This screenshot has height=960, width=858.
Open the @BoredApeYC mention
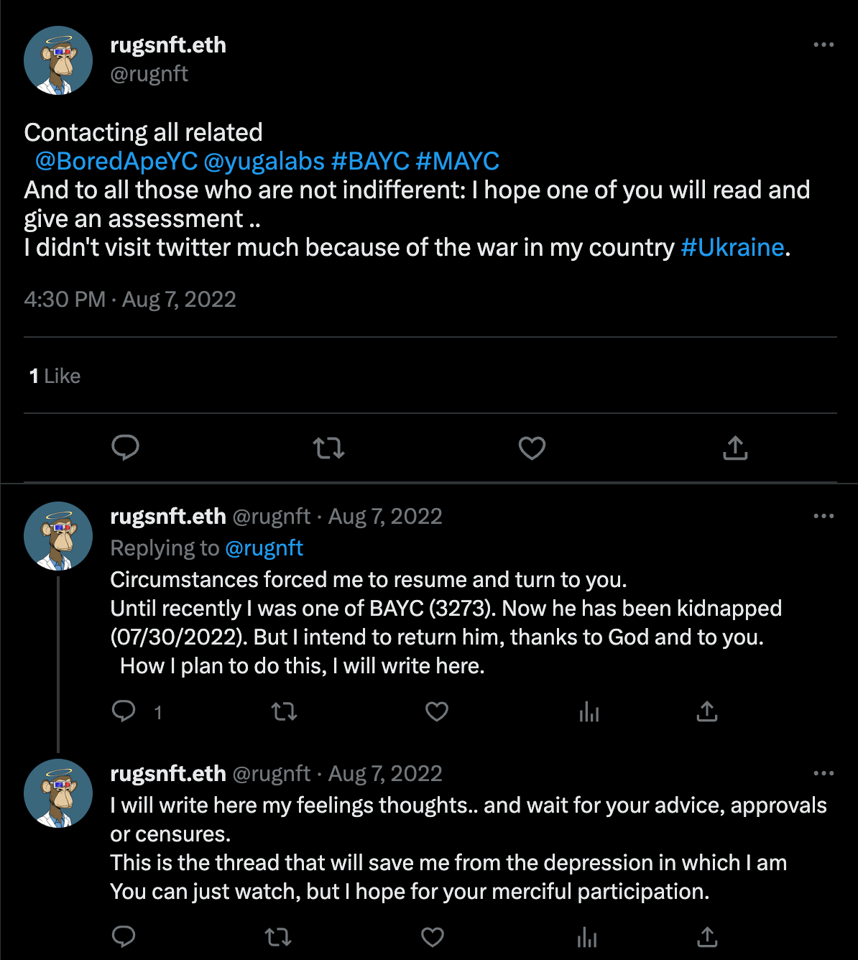[x=116, y=161]
